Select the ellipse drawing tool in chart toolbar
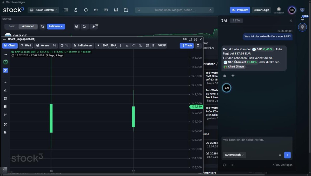This screenshot has width=311, height=176. (134, 45)
